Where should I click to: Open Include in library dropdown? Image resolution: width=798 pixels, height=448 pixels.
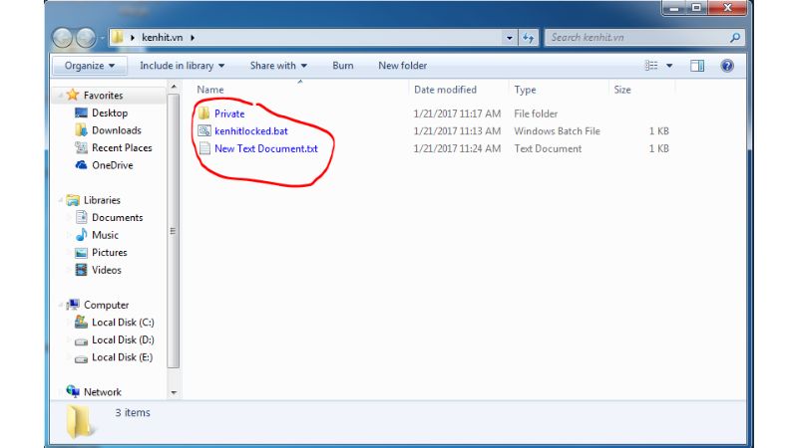pos(183,66)
